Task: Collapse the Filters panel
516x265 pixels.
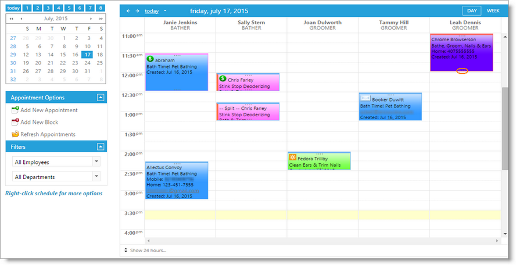Action: [101, 146]
